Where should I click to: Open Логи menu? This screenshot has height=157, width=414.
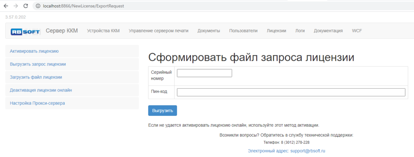[300, 31]
